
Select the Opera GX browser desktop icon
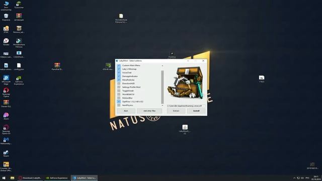(6, 130)
